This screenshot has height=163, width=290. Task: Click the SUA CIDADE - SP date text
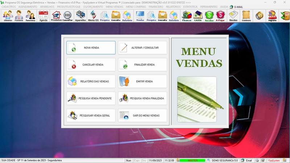click(32, 160)
